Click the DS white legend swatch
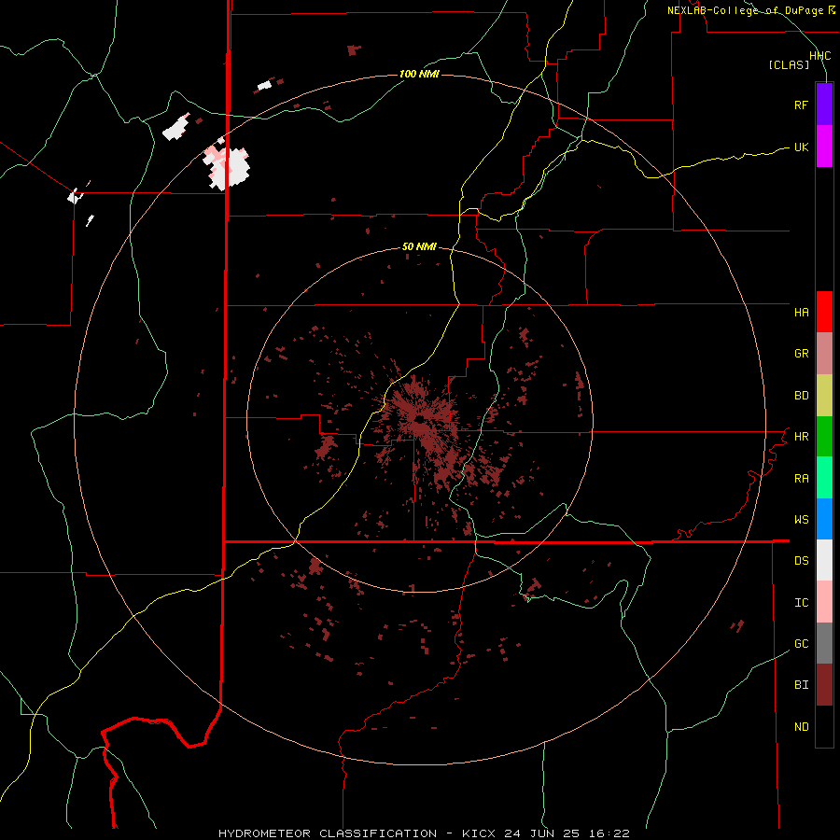The height and width of the screenshot is (840, 840). [824, 560]
